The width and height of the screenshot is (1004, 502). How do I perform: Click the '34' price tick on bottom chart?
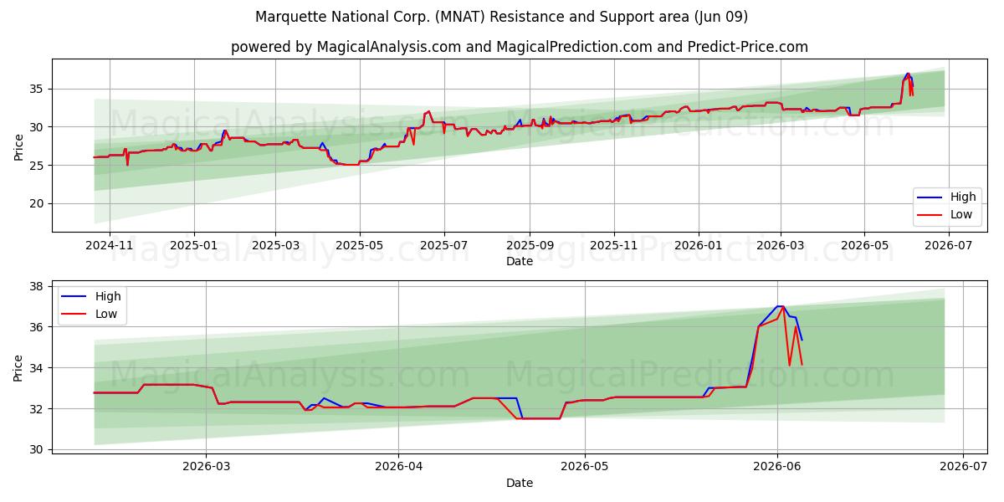(x=38, y=368)
